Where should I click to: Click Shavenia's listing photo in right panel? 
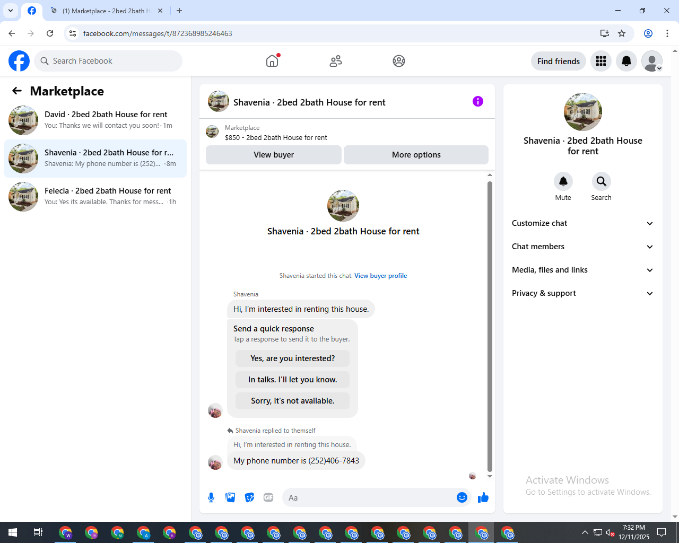[583, 112]
